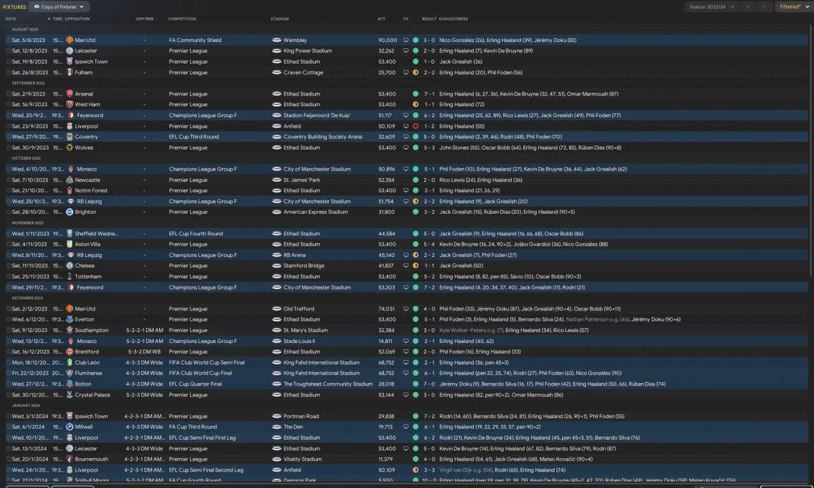Image resolution: width=814 pixels, height=488 pixels.
Task: Open the Craven Cottage stadium link
Action: (x=303, y=73)
